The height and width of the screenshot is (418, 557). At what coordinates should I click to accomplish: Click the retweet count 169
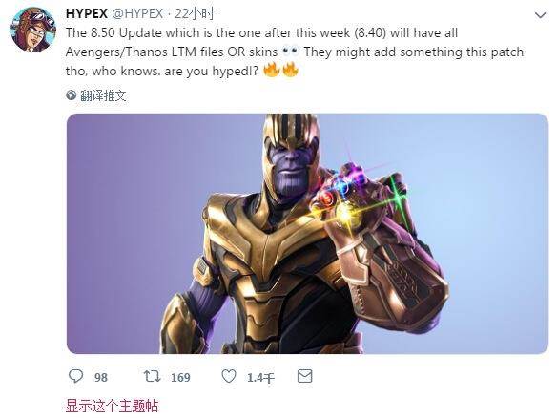pos(180,377)
